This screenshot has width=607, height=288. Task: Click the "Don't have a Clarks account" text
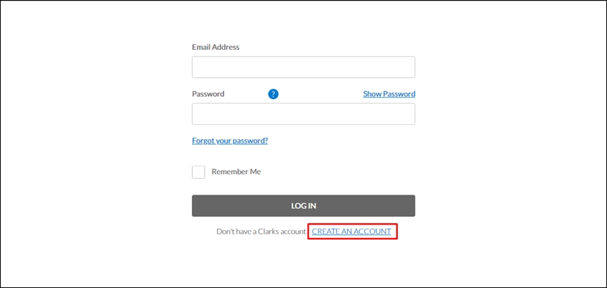tap(261, 232)
